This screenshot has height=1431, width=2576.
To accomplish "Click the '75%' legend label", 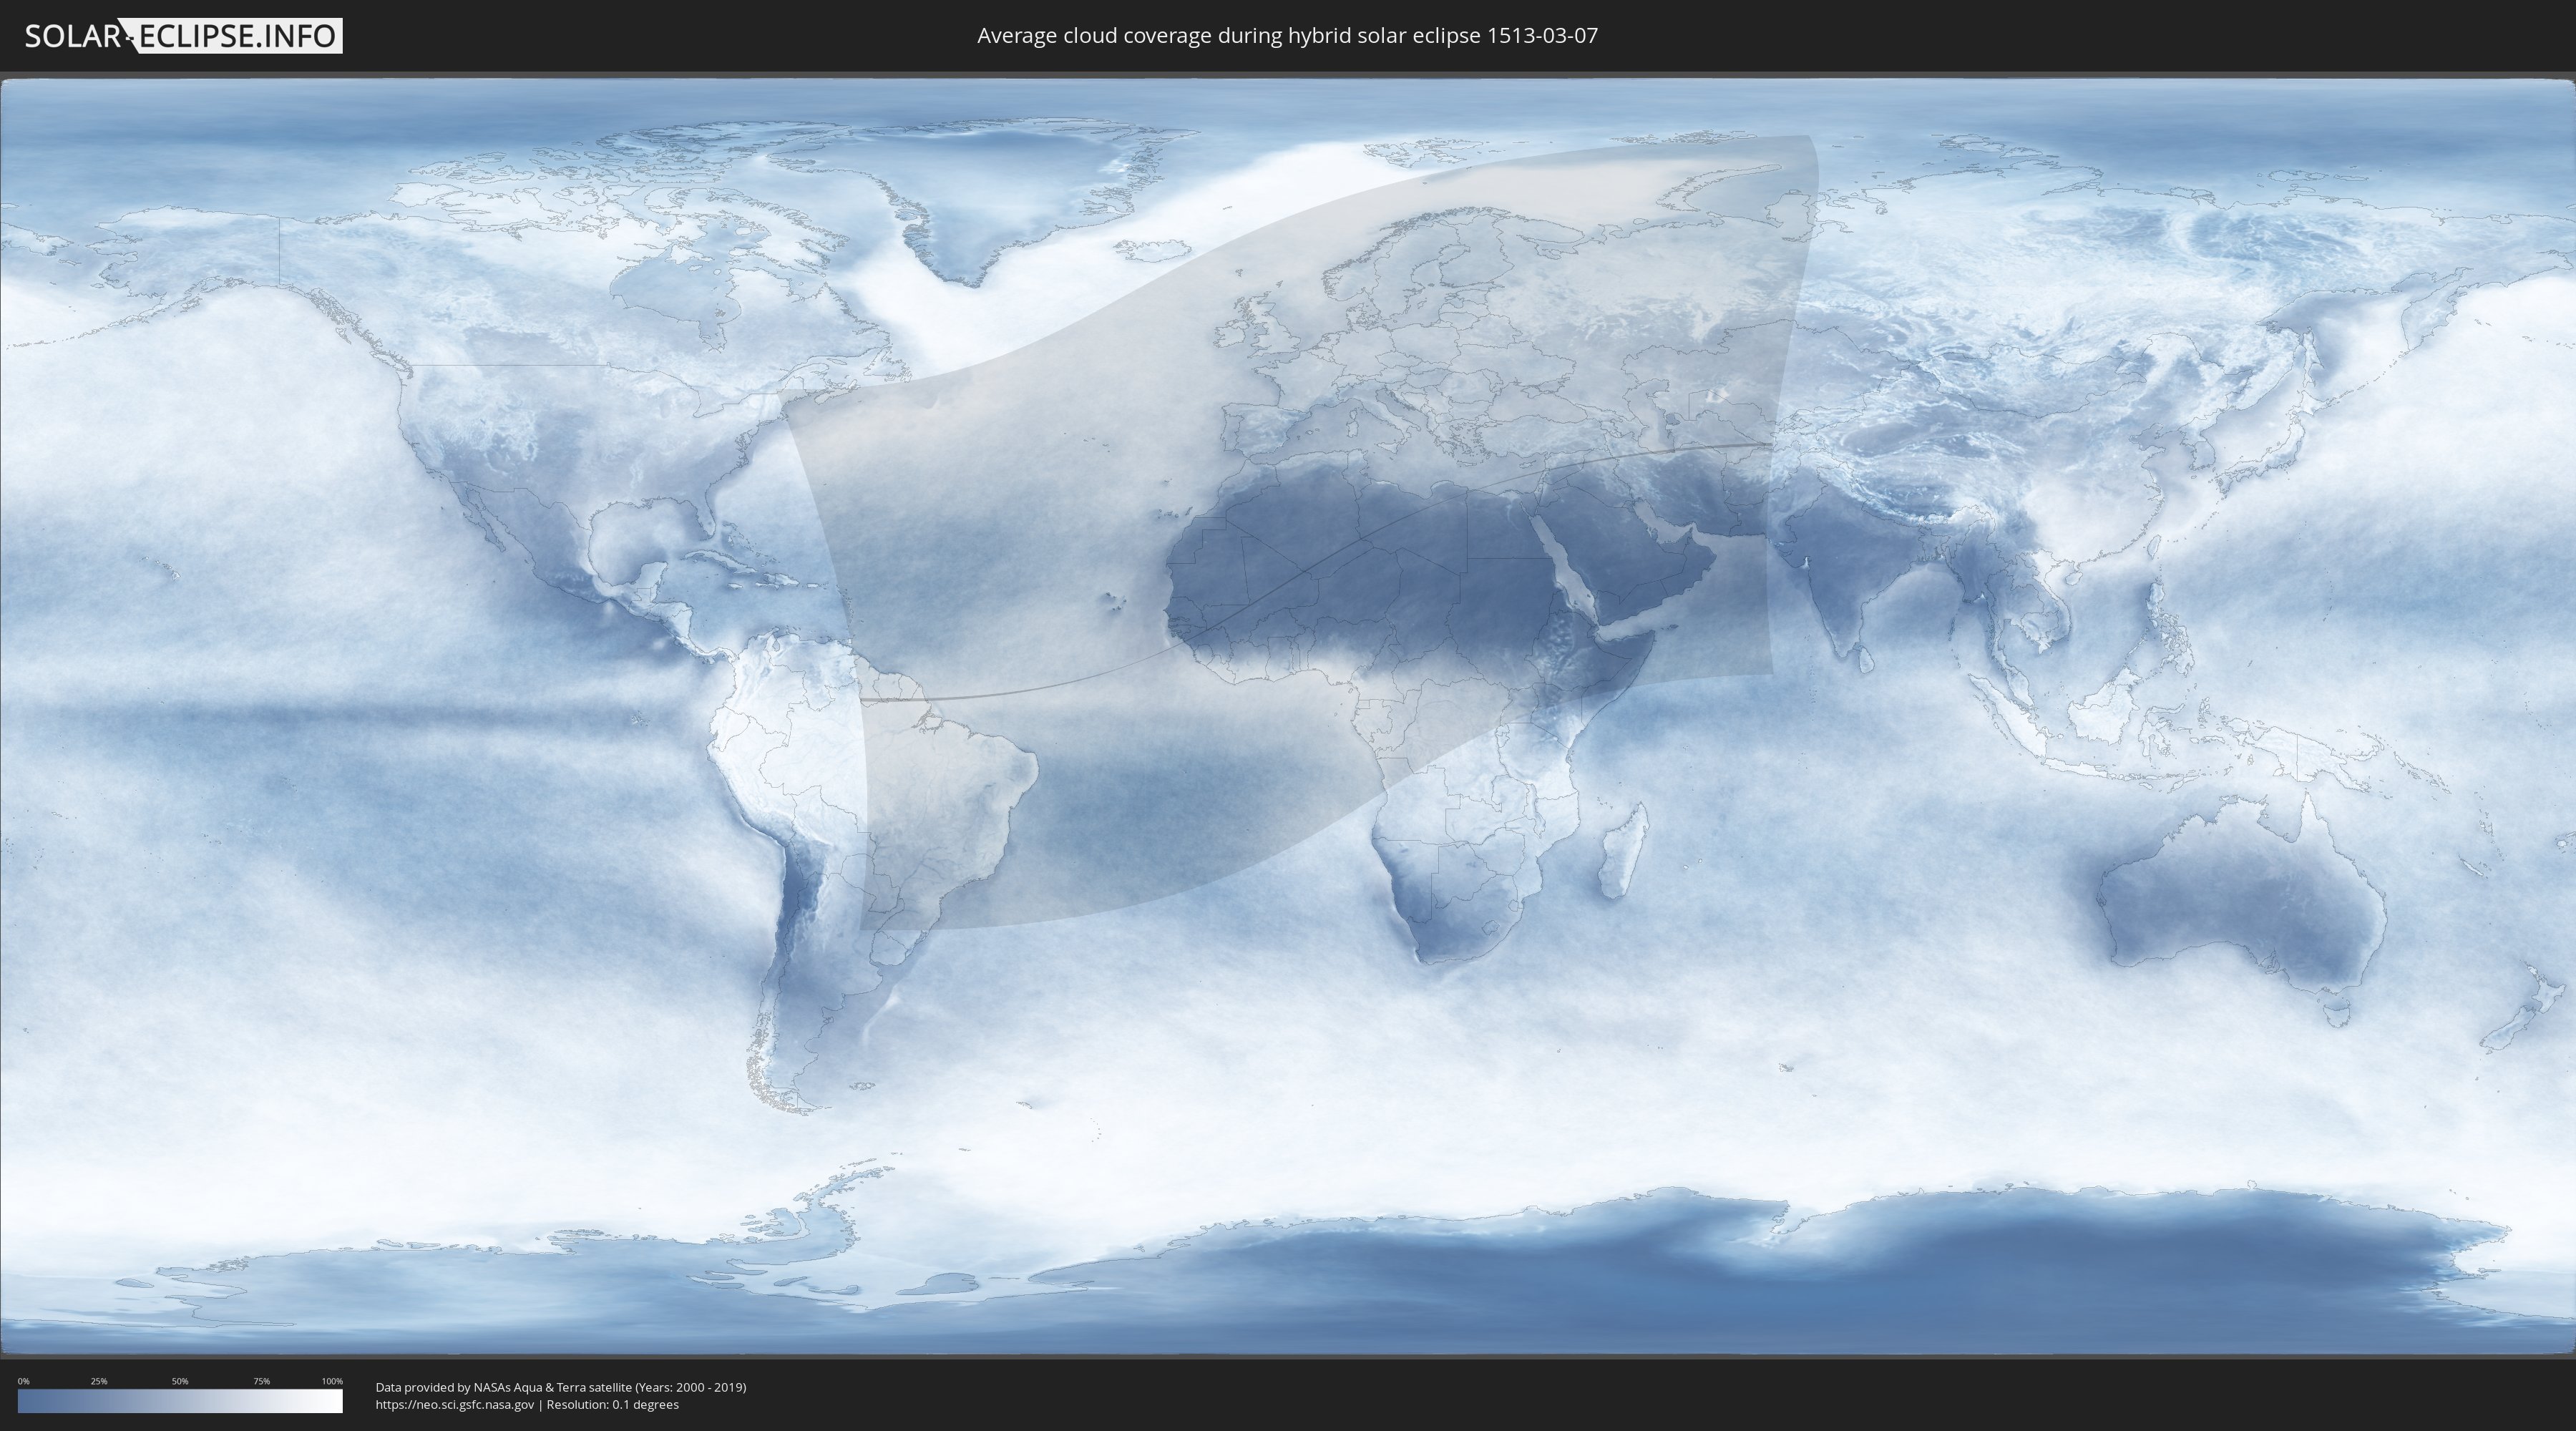I will (x=261, y=1381).
